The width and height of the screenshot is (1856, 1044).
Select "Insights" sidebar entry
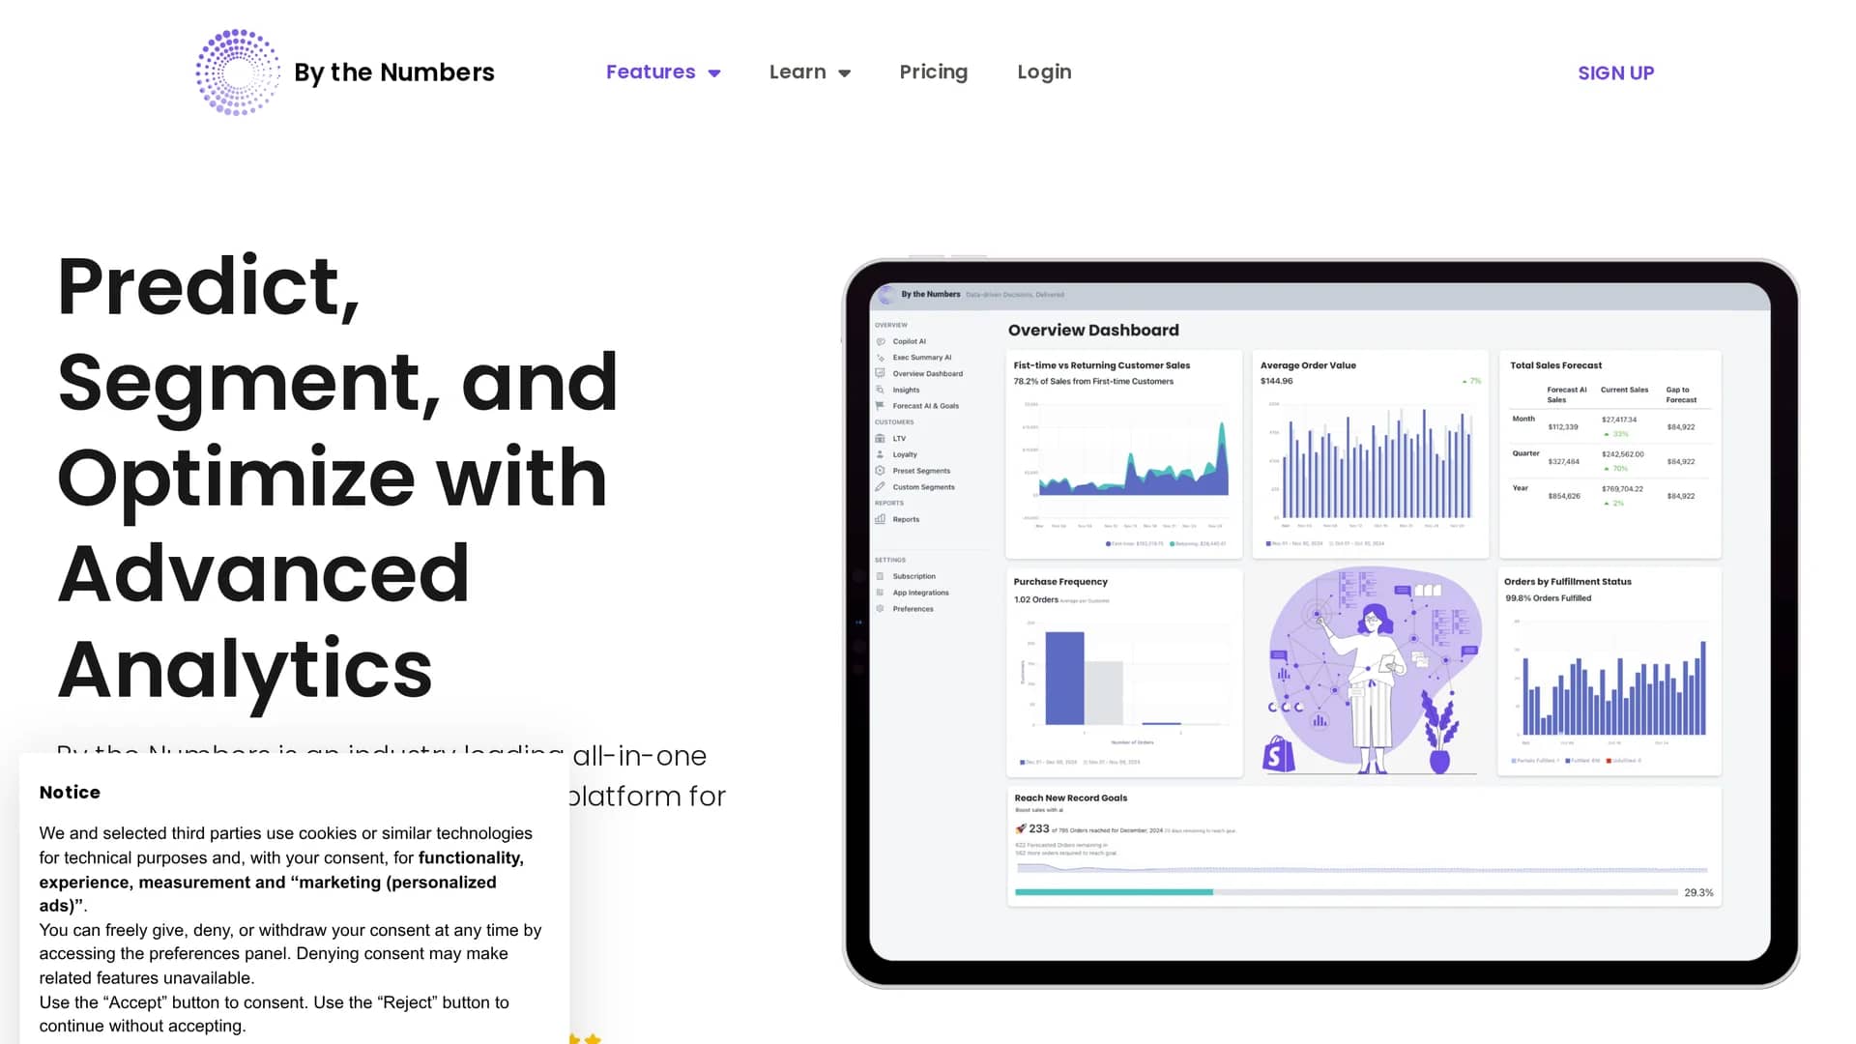(x=906, y=390)
